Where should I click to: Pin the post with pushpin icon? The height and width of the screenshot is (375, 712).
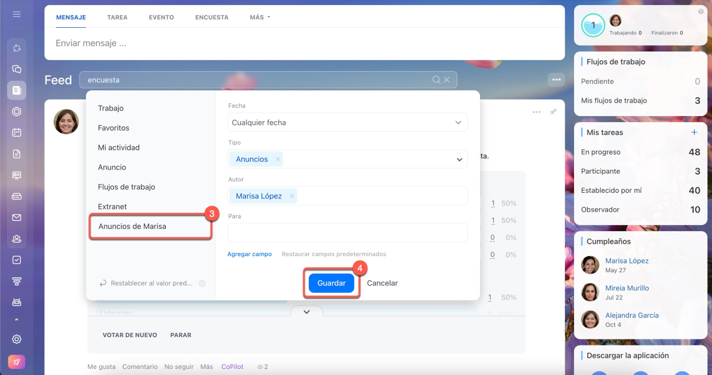click(x=553, y=112)
